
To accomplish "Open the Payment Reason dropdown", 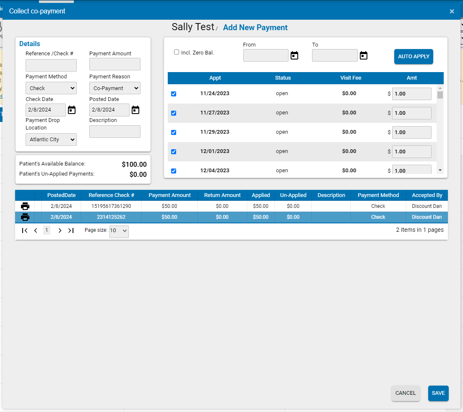I will [114, 88].
